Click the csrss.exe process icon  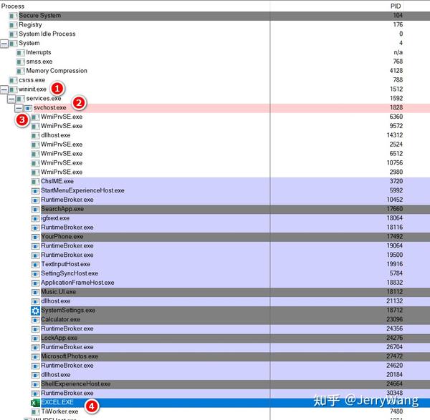[13, 80]
